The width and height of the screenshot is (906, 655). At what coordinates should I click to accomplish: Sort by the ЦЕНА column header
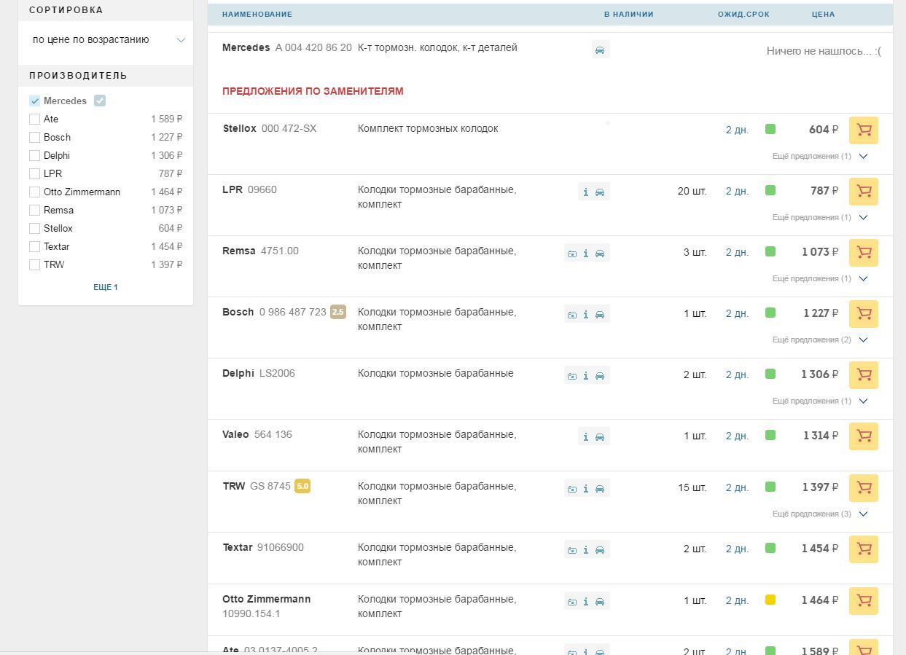click(x=823, y=15)
